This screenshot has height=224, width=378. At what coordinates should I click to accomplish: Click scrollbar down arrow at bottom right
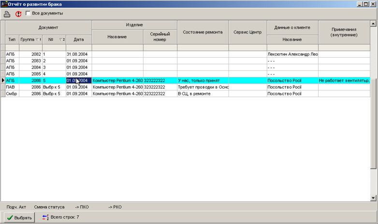point(373,198)
